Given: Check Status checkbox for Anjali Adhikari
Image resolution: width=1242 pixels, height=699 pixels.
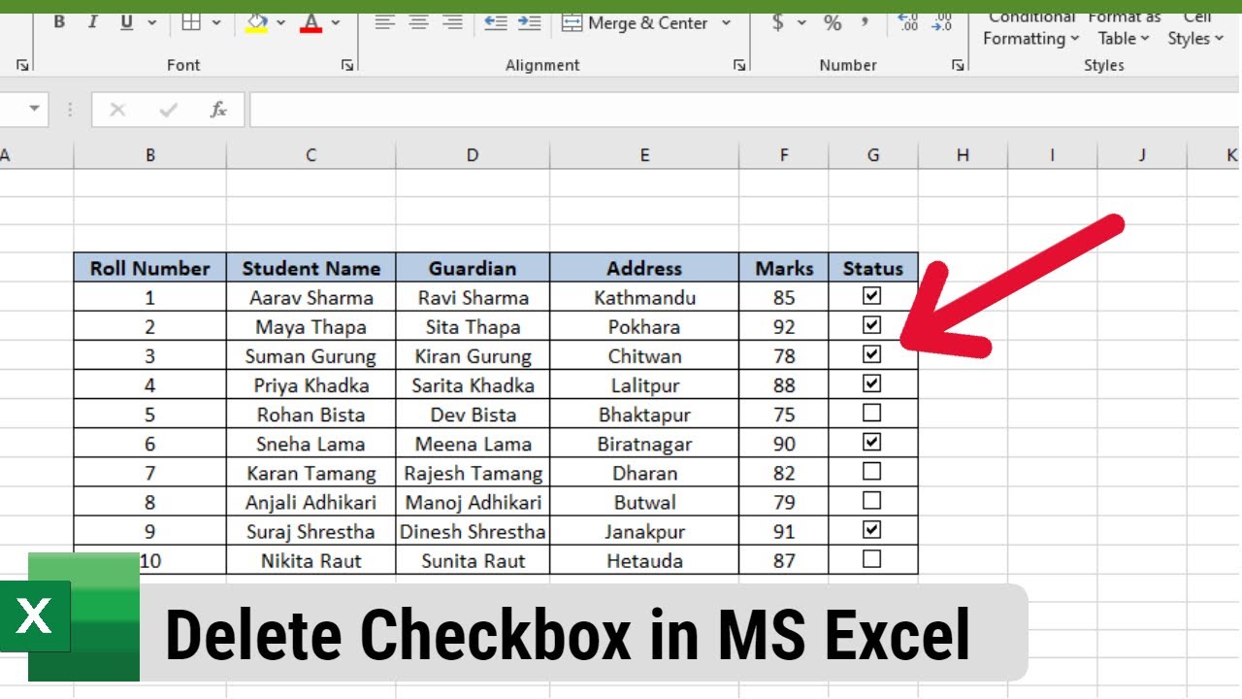Looking at the screenshot, I should point(871,500).
